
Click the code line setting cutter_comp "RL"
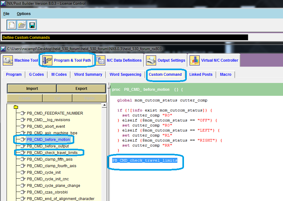pyautogui.click(x=147, y=135)
